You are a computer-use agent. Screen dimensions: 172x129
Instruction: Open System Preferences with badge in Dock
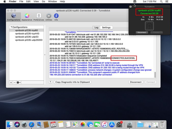[119, 125]
